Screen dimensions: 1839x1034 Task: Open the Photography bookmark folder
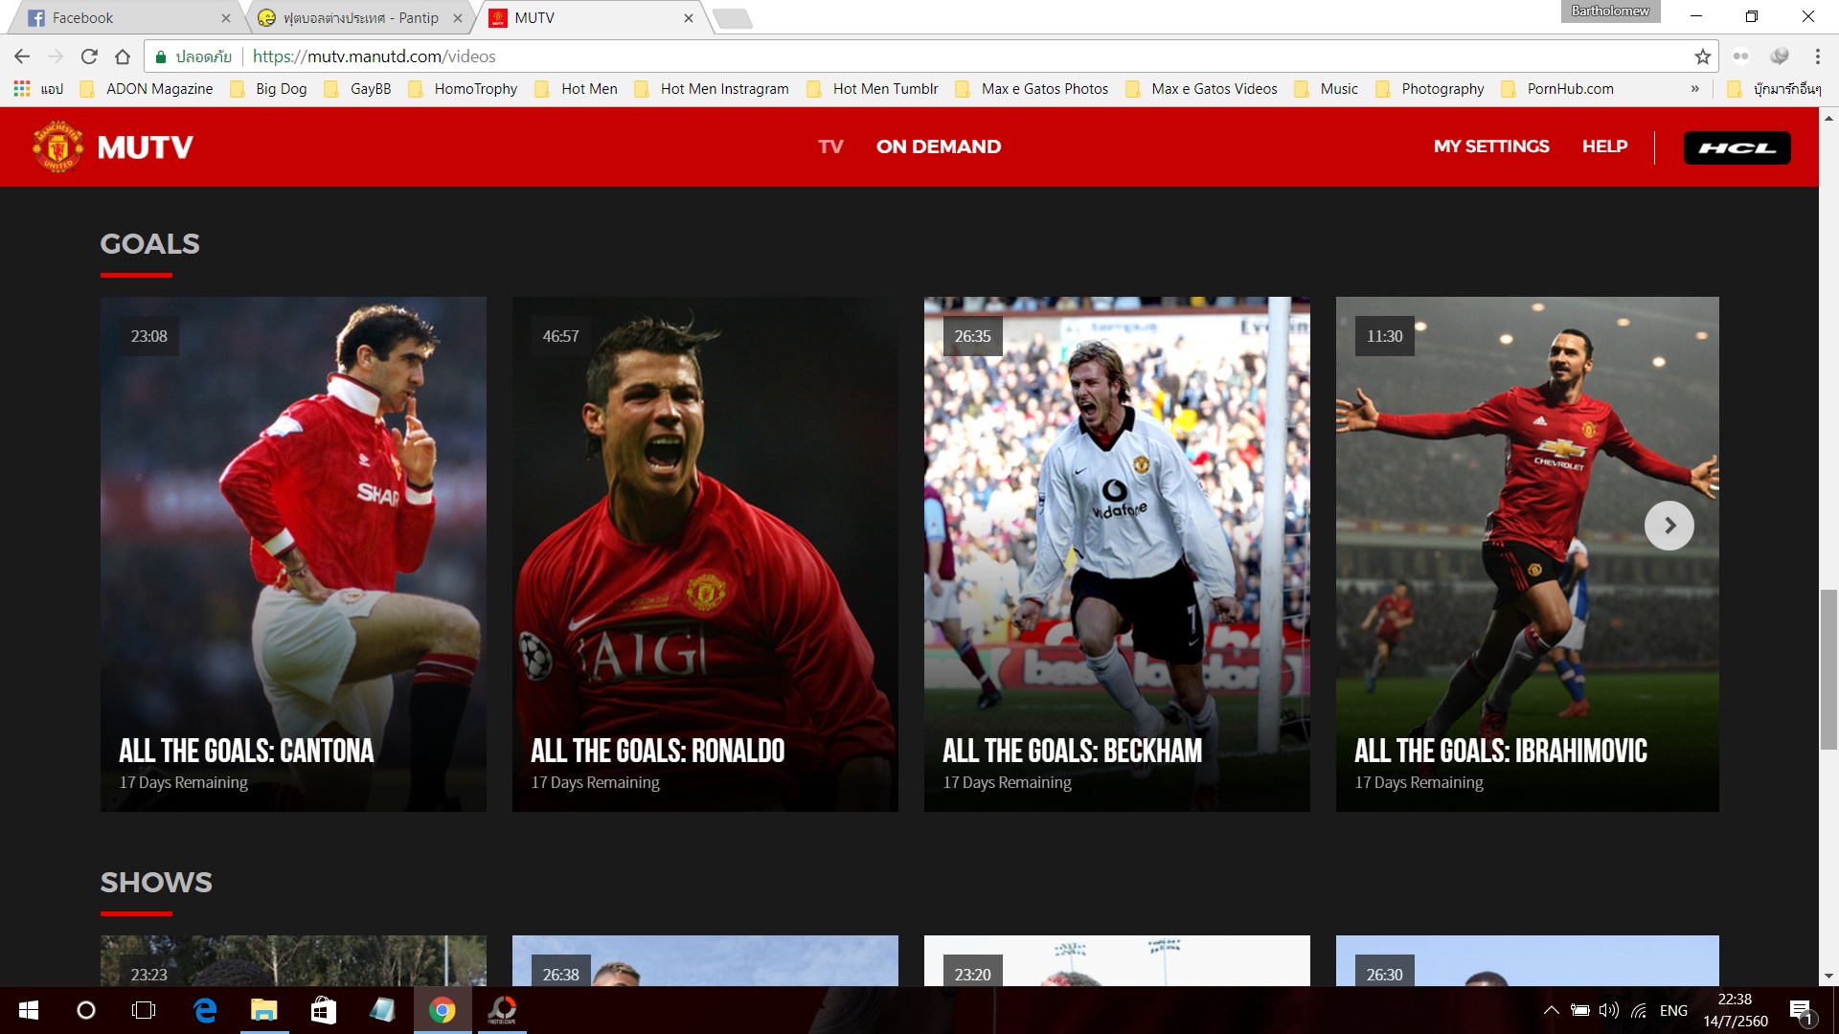(1431, 88)
